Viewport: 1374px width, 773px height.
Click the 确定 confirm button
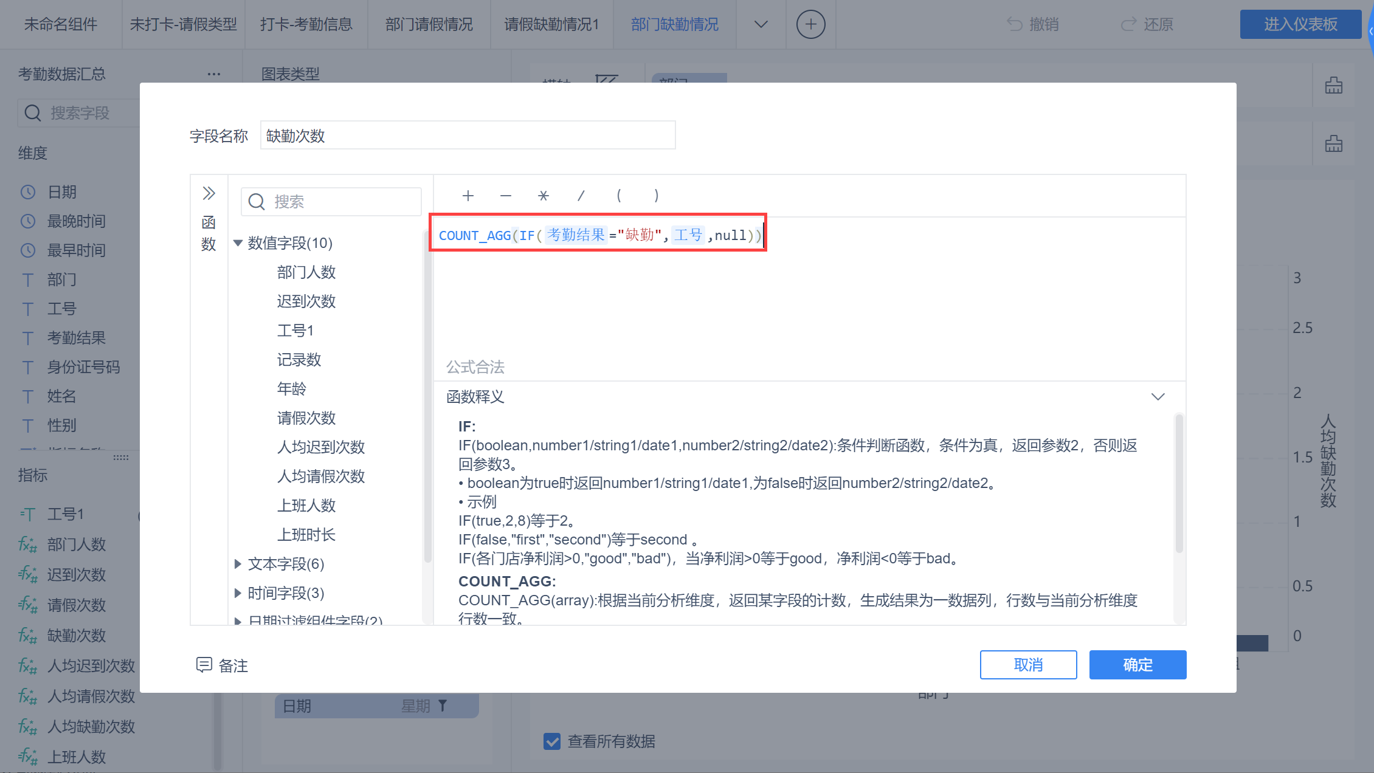(x=1137, y=665)
